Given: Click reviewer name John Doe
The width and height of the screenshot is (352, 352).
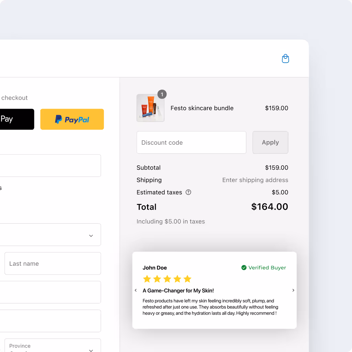Looking at the screenshot, I should (x=155, y=268).
